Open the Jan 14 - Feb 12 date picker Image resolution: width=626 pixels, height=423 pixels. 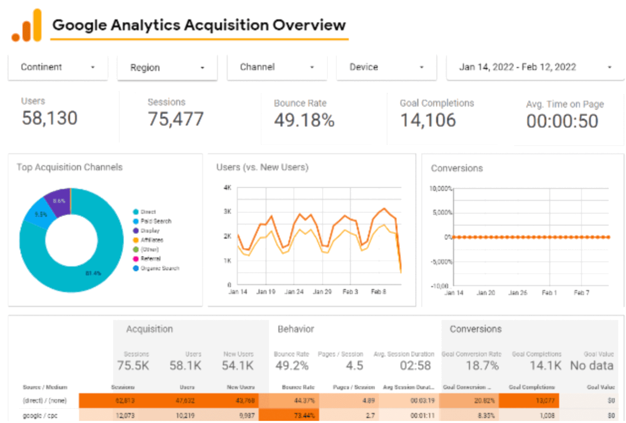click(x=535, y=67)
